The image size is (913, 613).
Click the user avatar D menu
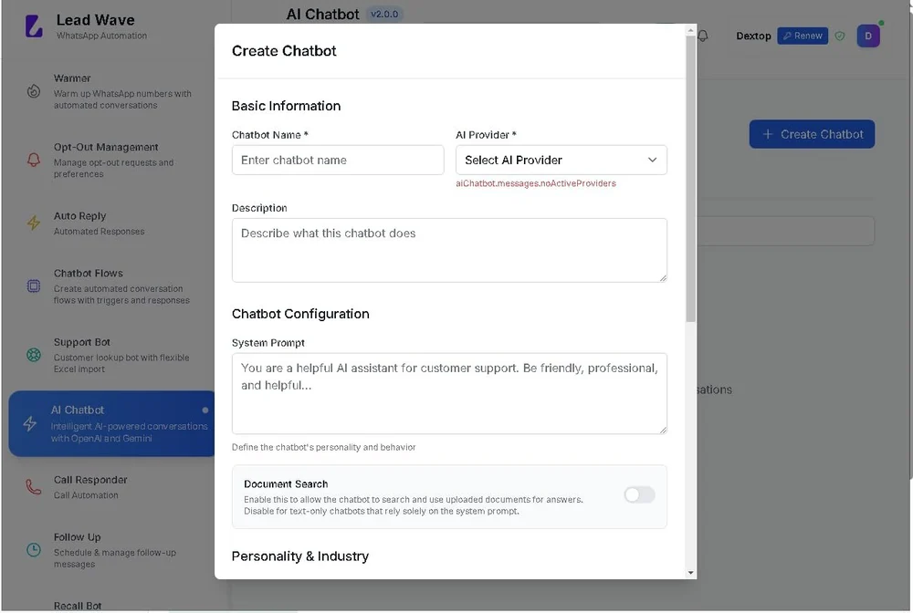click(867, 36)
